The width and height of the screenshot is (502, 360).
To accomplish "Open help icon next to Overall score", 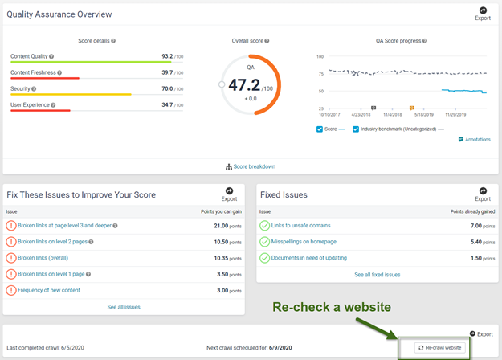I will (x=267, y=41).
